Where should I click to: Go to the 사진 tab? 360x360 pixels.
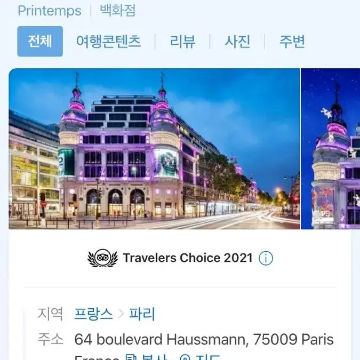pyautogui.click(x=237, y=42)
